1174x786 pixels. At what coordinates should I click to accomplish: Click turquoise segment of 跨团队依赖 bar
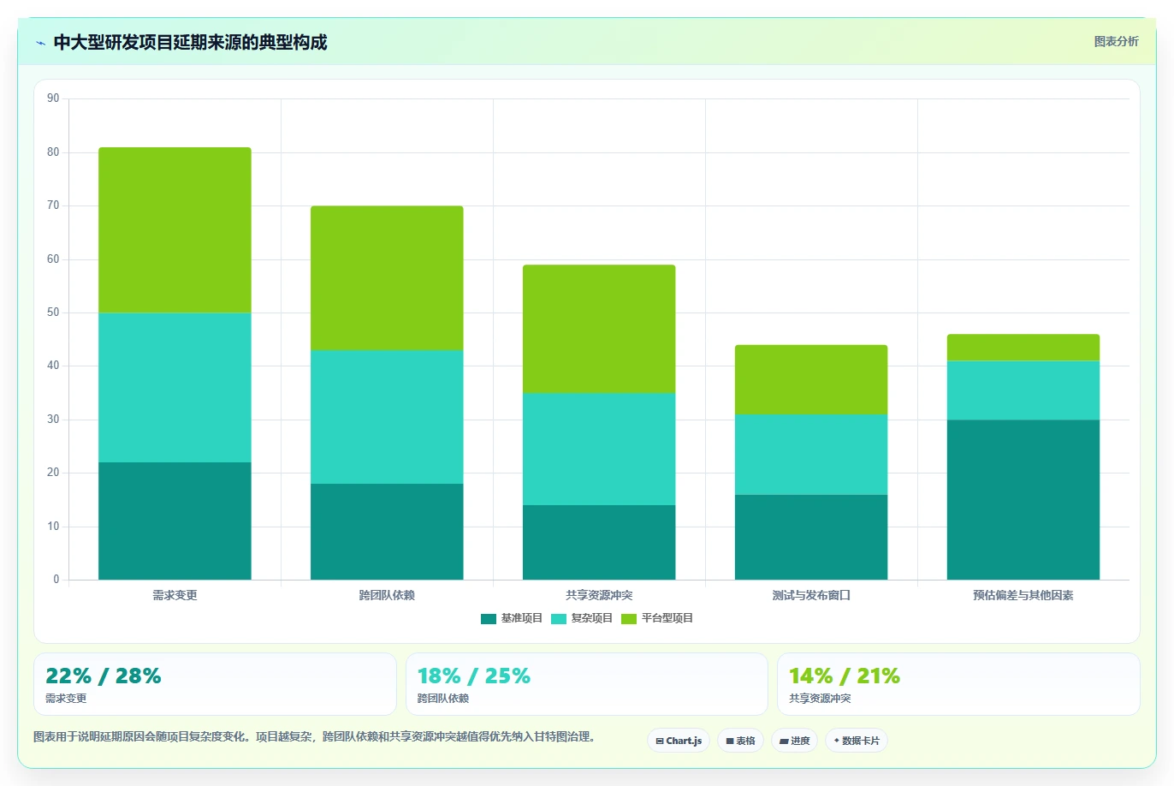click(387, 417)
